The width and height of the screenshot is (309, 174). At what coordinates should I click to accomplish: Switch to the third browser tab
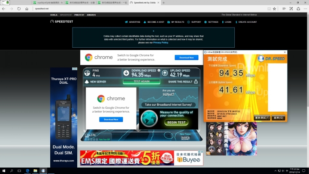pos(112,3)
